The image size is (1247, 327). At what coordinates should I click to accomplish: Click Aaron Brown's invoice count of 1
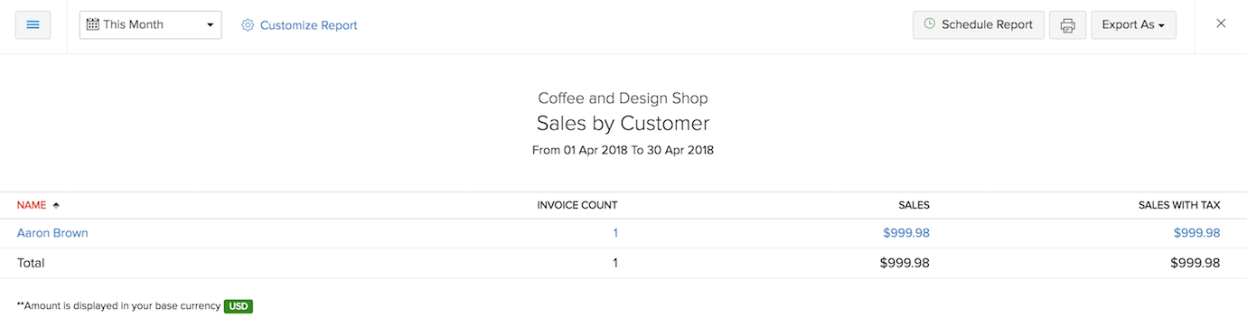tap(615, 233)
